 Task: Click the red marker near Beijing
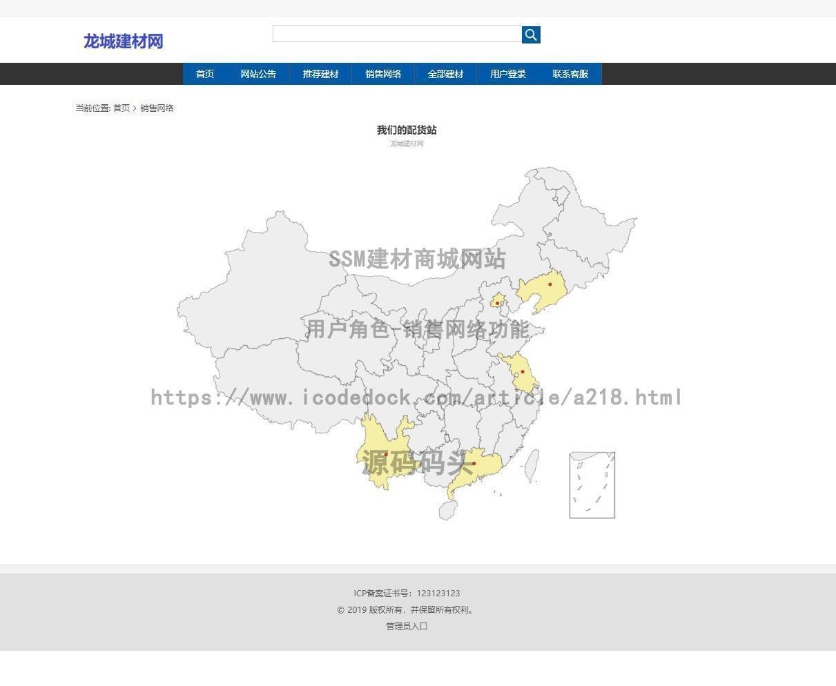click(x=496, y=302)
